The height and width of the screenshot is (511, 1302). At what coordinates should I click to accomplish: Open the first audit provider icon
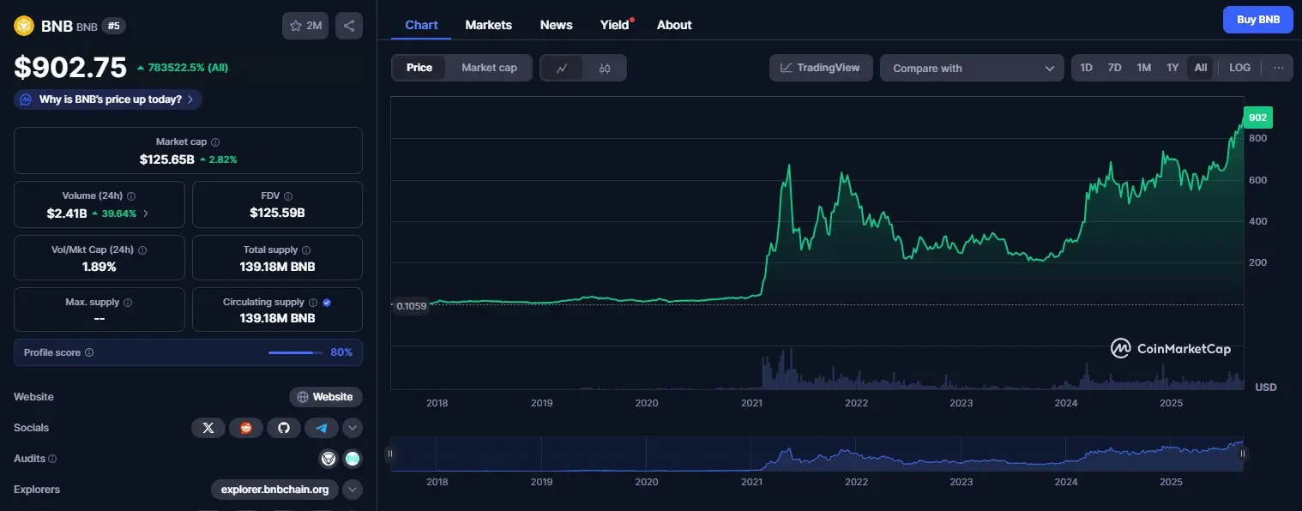tap(329, 459)
